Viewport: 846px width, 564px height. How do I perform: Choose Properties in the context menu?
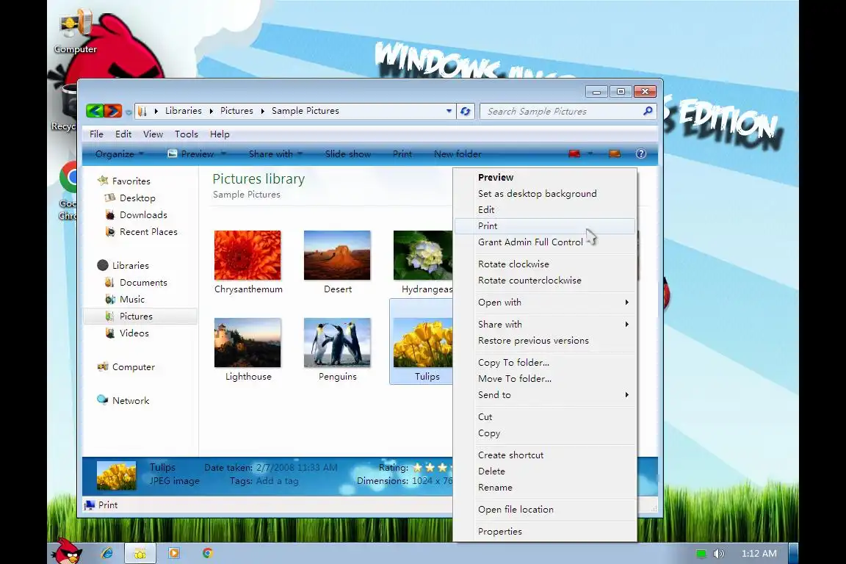pyautogui.click(x=545, y=532)
